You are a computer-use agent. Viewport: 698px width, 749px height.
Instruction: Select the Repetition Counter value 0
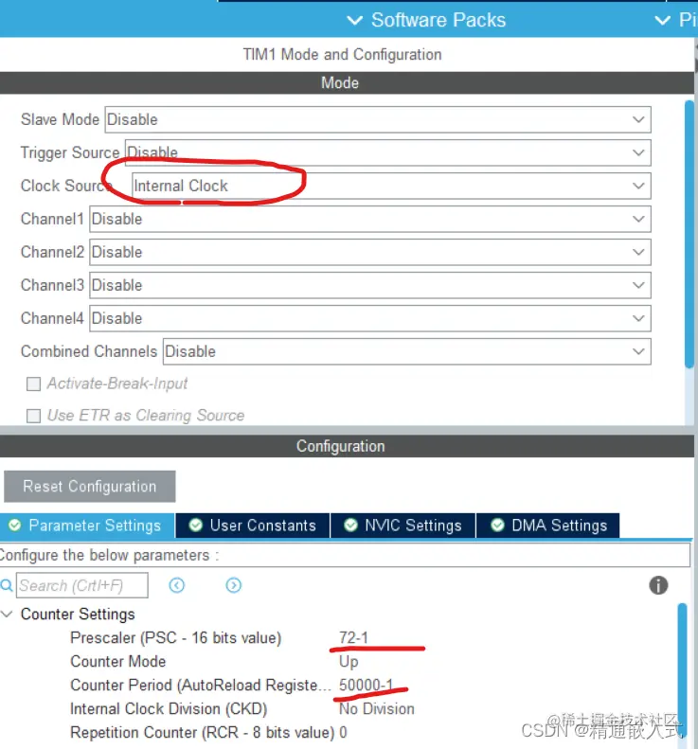coord(343,732)
